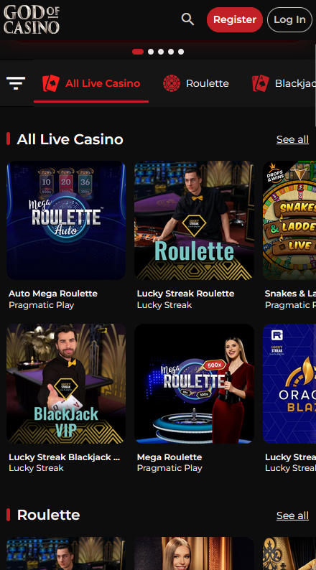
Task: Select the first carousel dot indicator
Action: [x=138, y=52]
